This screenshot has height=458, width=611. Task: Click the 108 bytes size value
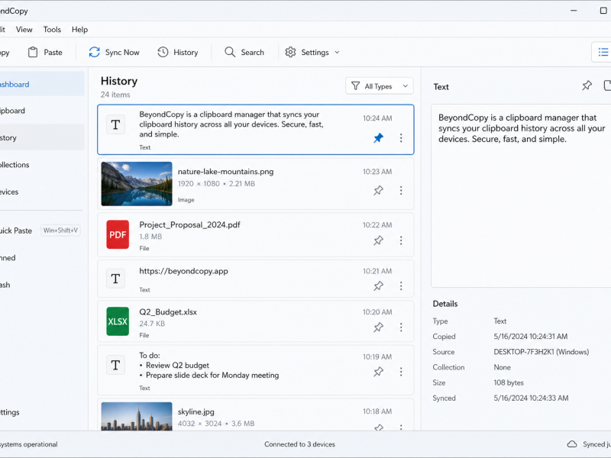509,382
